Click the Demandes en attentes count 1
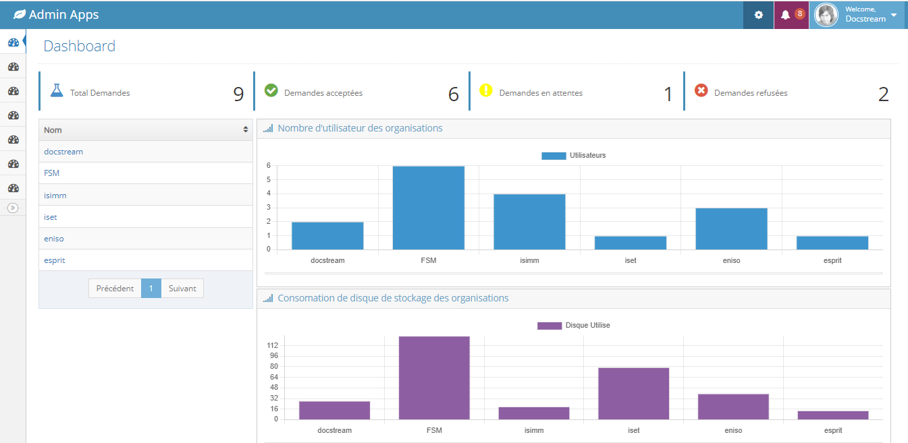This screenshot has height=443, width=908. click(x=668, y=94)
